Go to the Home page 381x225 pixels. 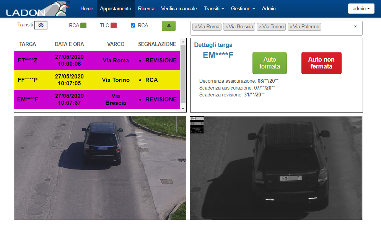point(87,9)
